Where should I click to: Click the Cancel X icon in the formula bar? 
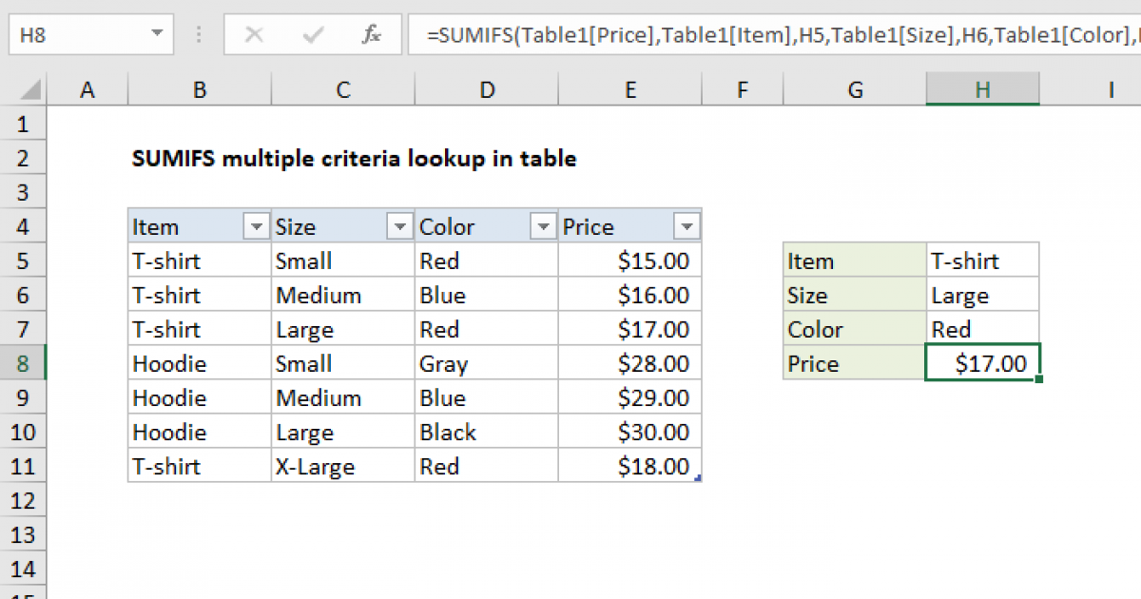coord(255,35)
